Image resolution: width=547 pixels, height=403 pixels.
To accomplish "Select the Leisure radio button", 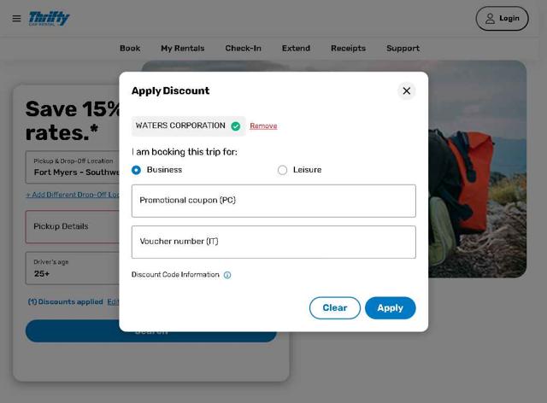I will [282, 170].
